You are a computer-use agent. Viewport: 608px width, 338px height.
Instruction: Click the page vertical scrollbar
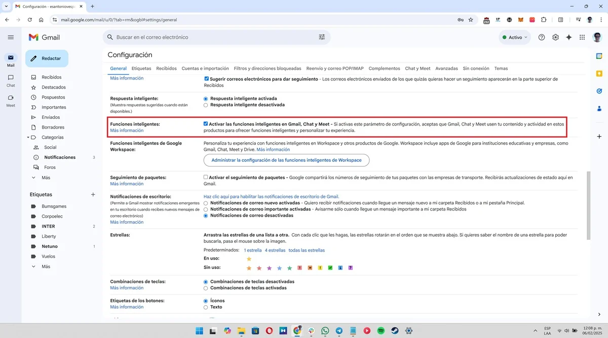click(588, 205)
